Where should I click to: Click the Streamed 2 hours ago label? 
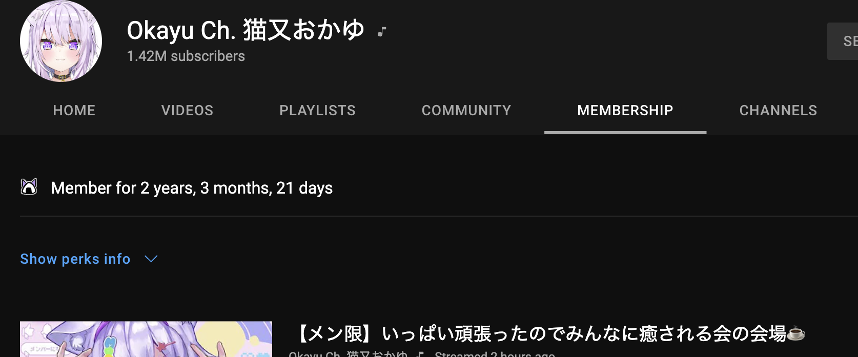point(495,354)
